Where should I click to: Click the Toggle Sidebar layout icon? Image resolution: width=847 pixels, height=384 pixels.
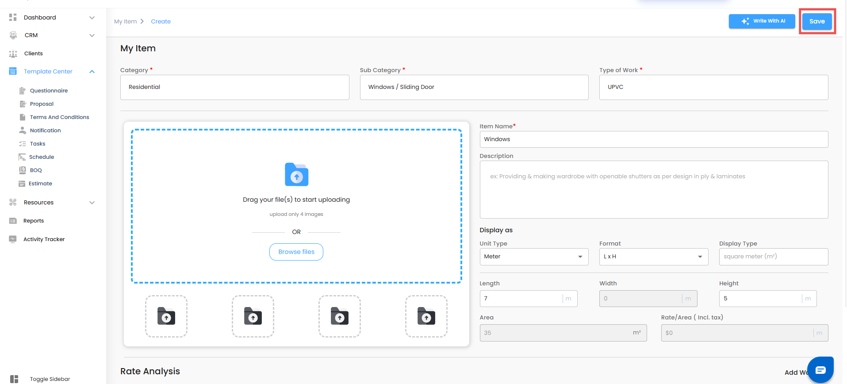coord(14,379)
